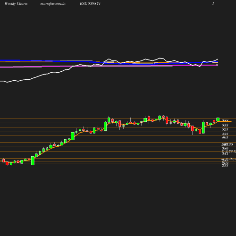
Task: Click the 588 price level label
Action: coord(225,120)
